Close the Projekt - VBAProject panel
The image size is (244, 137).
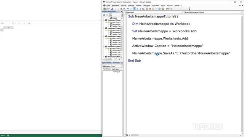[121, 12]
